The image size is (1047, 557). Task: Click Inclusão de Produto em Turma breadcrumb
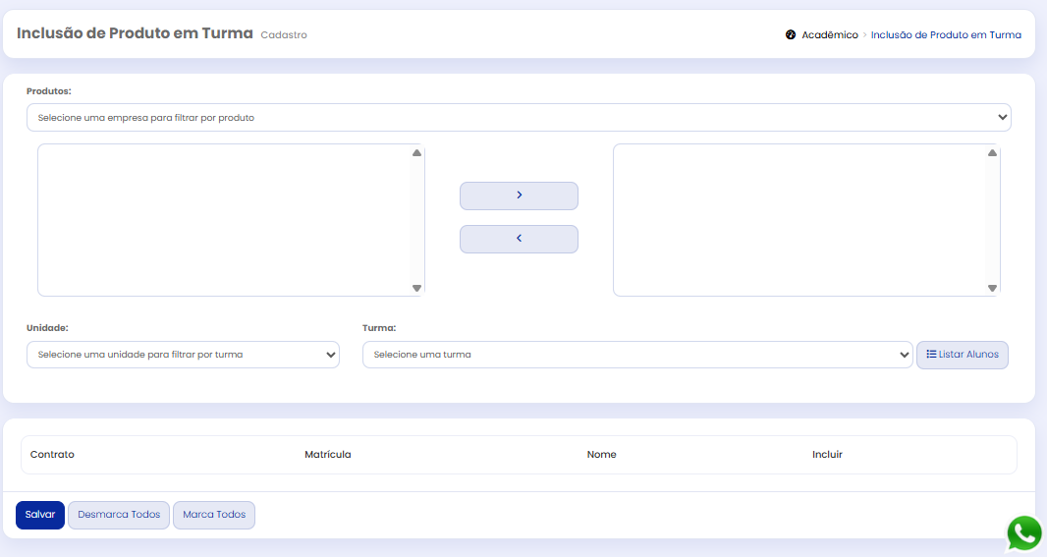click(x=945, y=35)
